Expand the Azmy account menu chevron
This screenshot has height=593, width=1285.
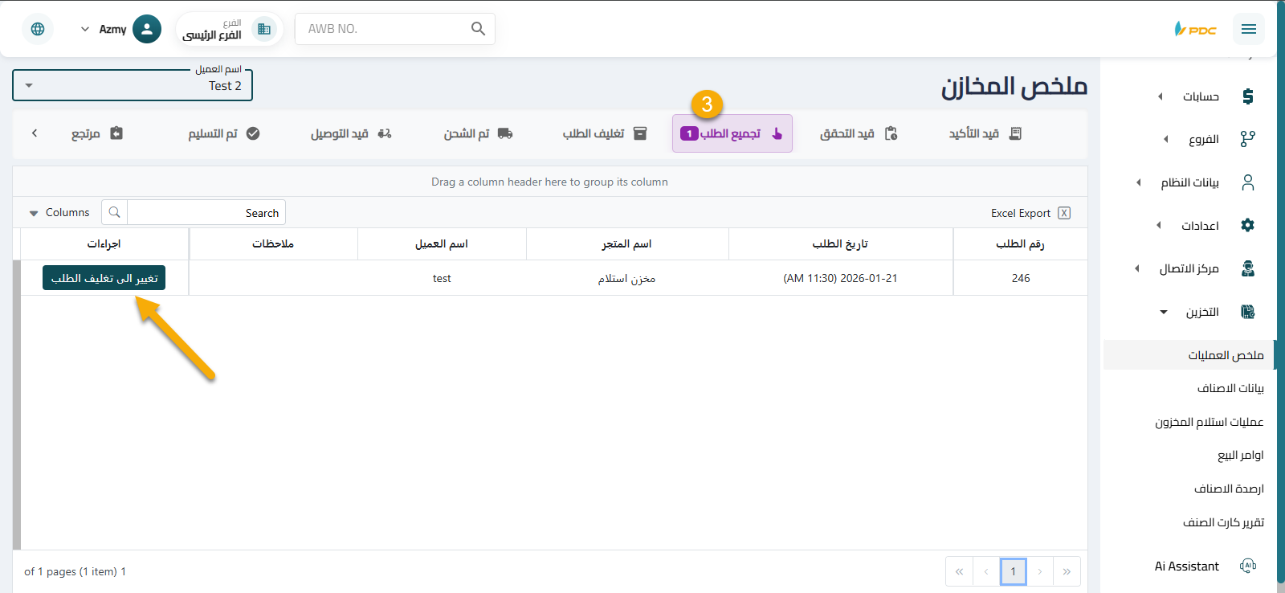85,29
